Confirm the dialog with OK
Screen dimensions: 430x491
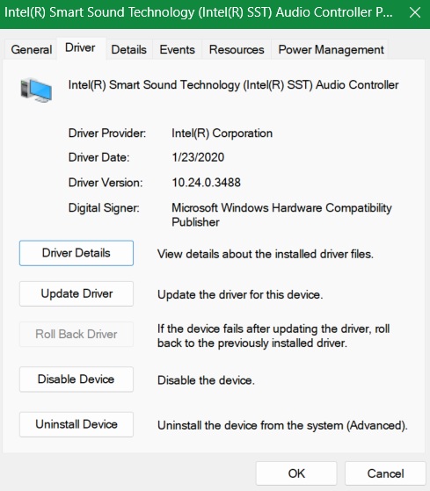pos(296,473)
